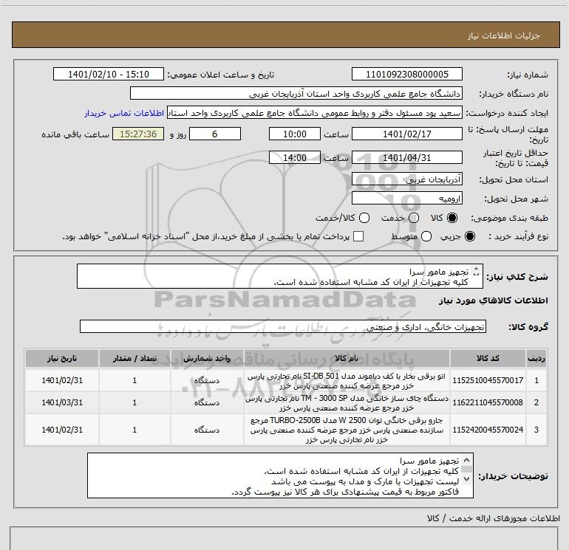
Task: Click product code 1152510045570017
Action: point(488,380)
